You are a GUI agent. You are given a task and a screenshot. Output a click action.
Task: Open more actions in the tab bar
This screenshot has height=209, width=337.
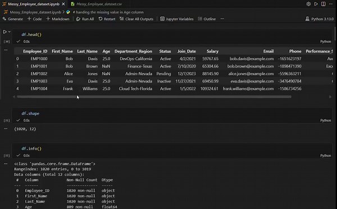point(331,4)
